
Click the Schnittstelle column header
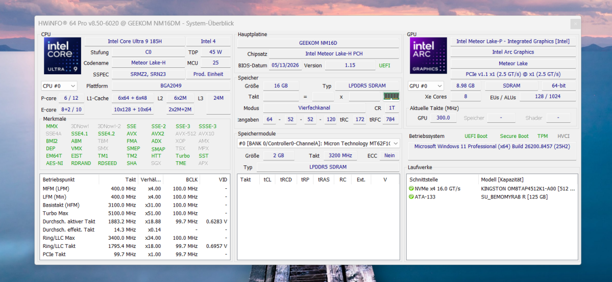click(443, 180)
